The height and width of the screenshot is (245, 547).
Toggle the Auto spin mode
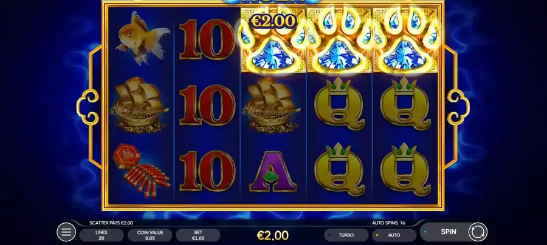point(394,235)
